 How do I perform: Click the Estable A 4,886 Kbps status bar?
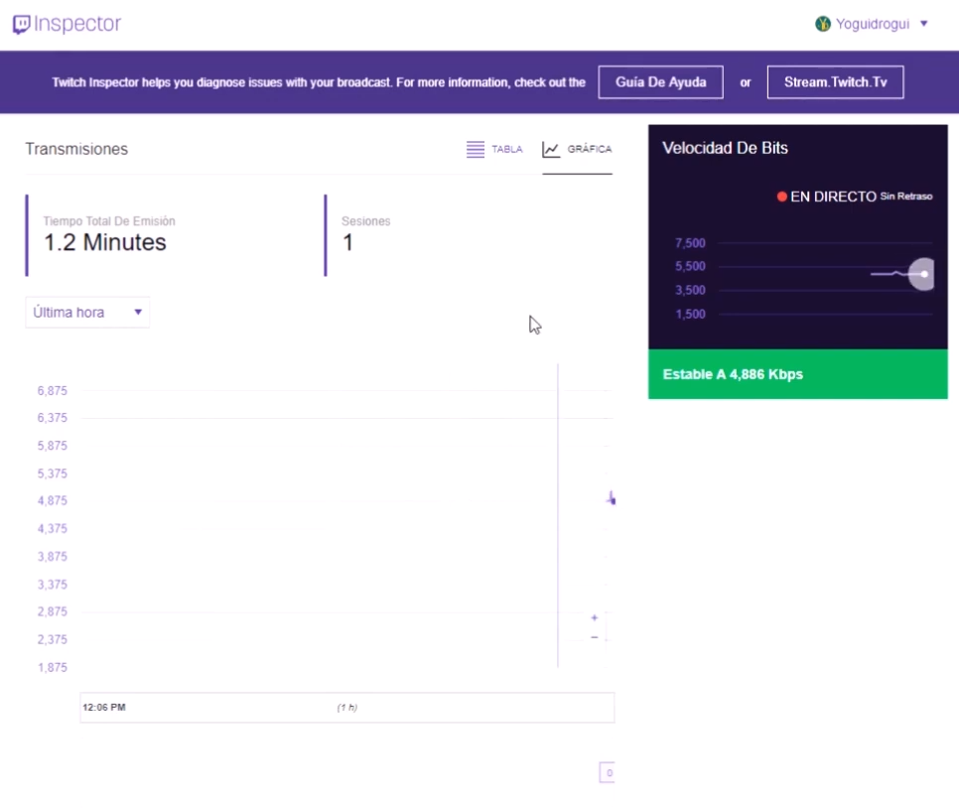(797, 374)
